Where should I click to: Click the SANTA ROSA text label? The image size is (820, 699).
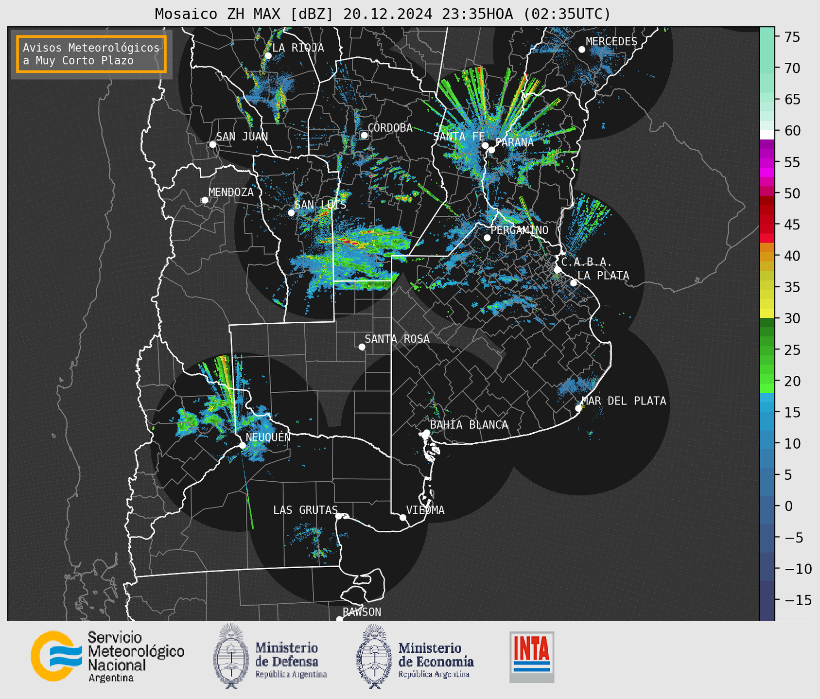(x=397, y=339)
